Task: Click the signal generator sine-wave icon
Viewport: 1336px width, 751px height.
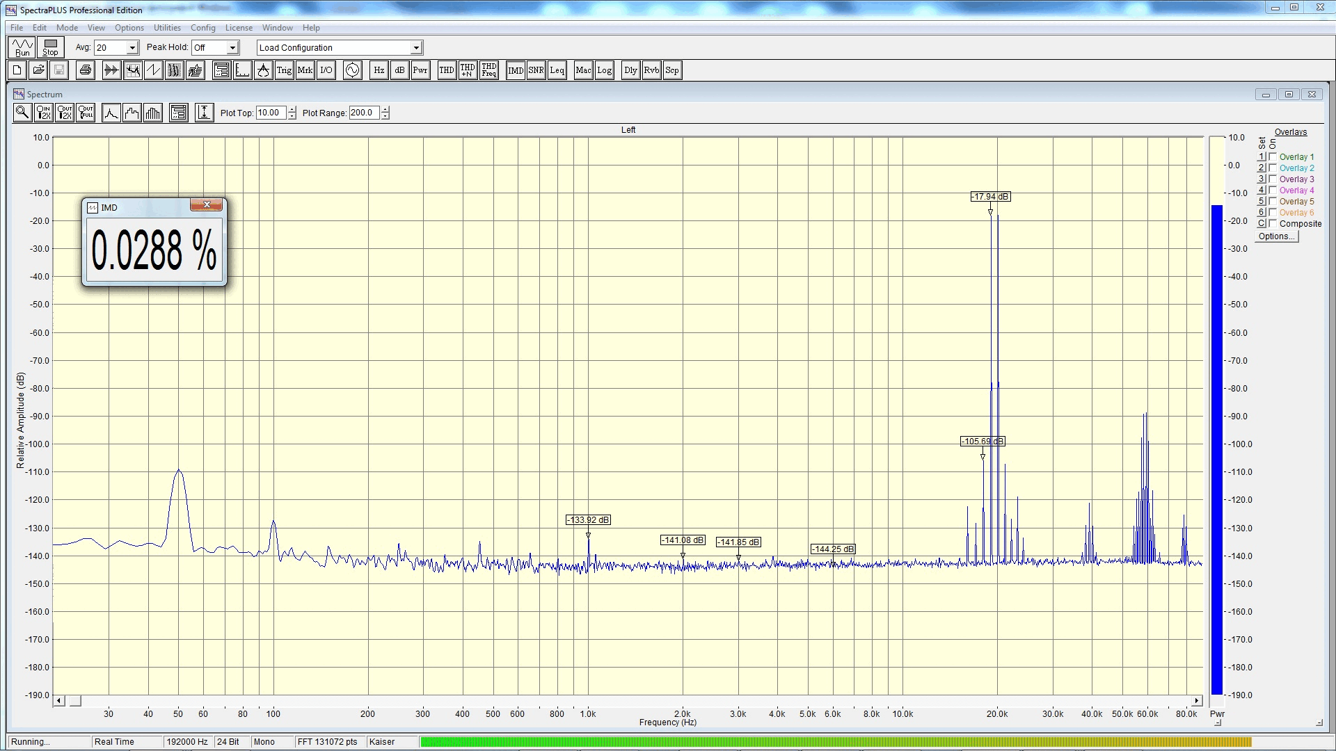Action: pyautogui.click(x=353, y=70)
